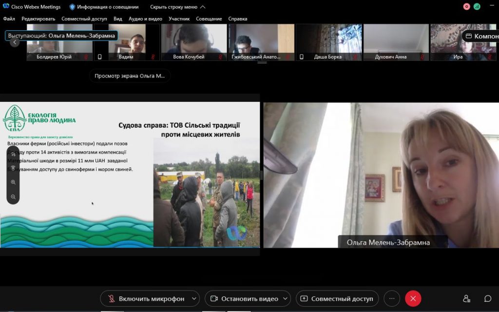Image resolution: width=499 pixels, height=312 pixels.
Task: Open meeting information shield icon
Action: [x=72, y=7]
